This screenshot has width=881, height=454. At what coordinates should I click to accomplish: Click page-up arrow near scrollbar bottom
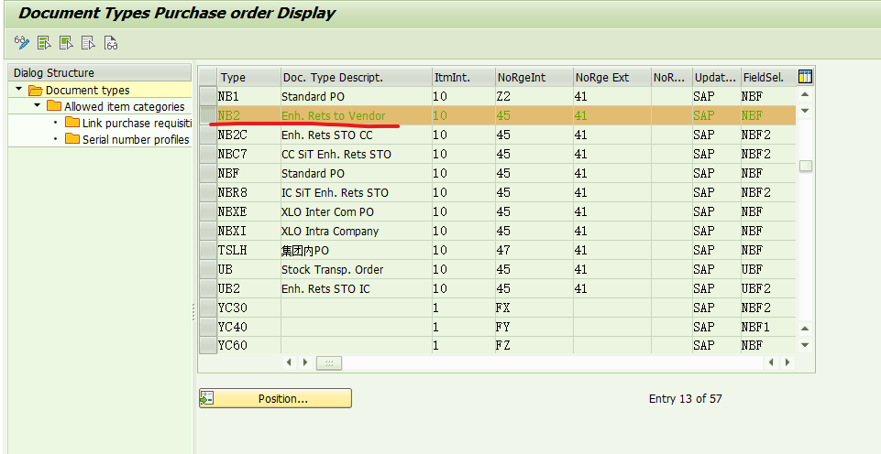click(x=805, y=329)
